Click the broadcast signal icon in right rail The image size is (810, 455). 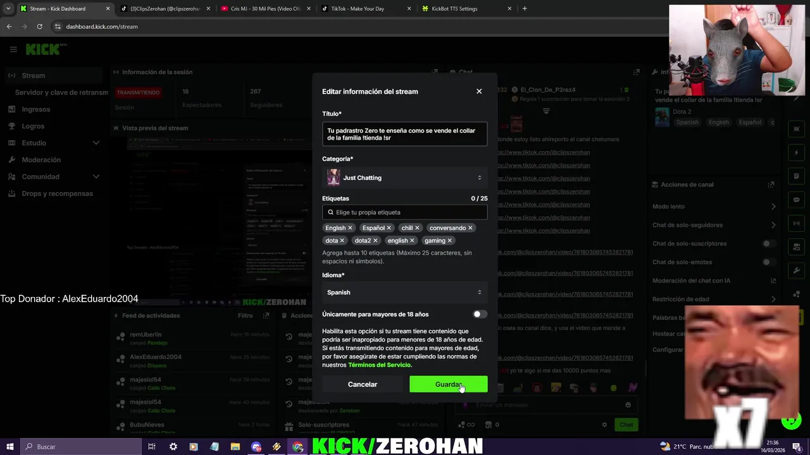pos(797,223)
